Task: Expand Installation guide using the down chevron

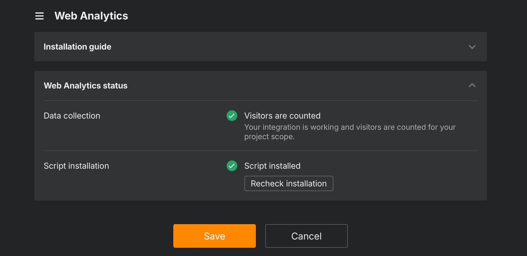Action: pyautogui.click(x=472, y=47)
